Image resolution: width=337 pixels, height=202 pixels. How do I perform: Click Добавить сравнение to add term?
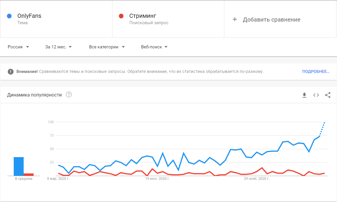(x=272, y=20)
